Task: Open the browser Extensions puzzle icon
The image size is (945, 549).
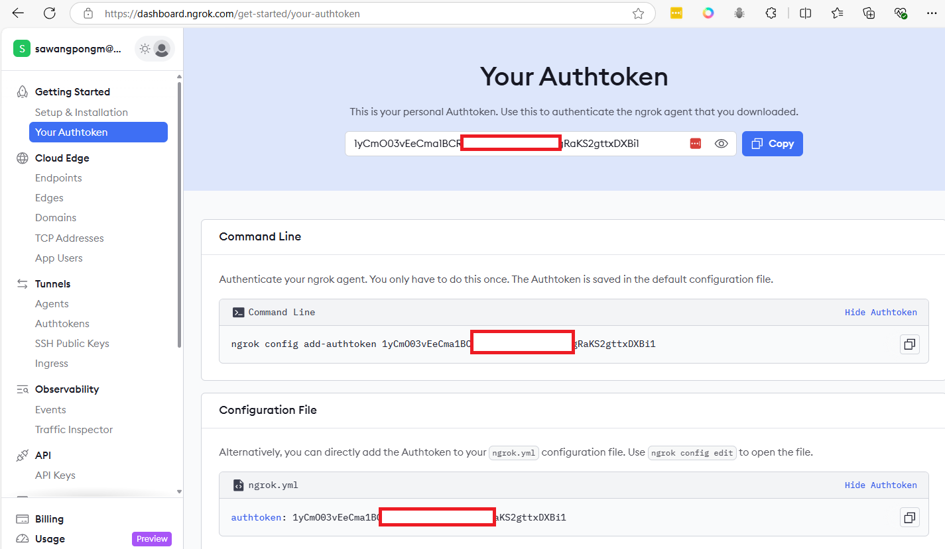Action: pos(771,13)
